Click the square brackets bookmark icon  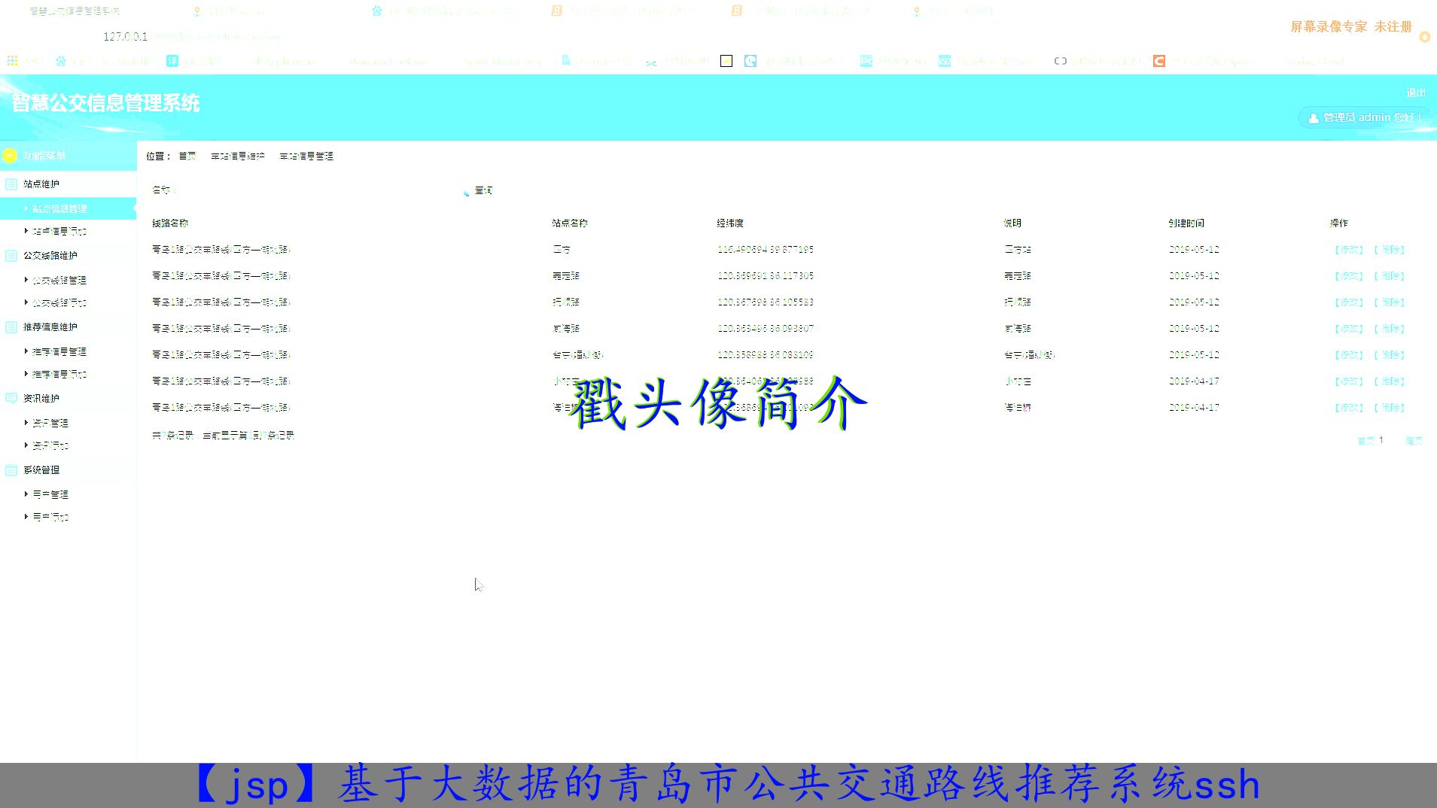point(1061,61)
